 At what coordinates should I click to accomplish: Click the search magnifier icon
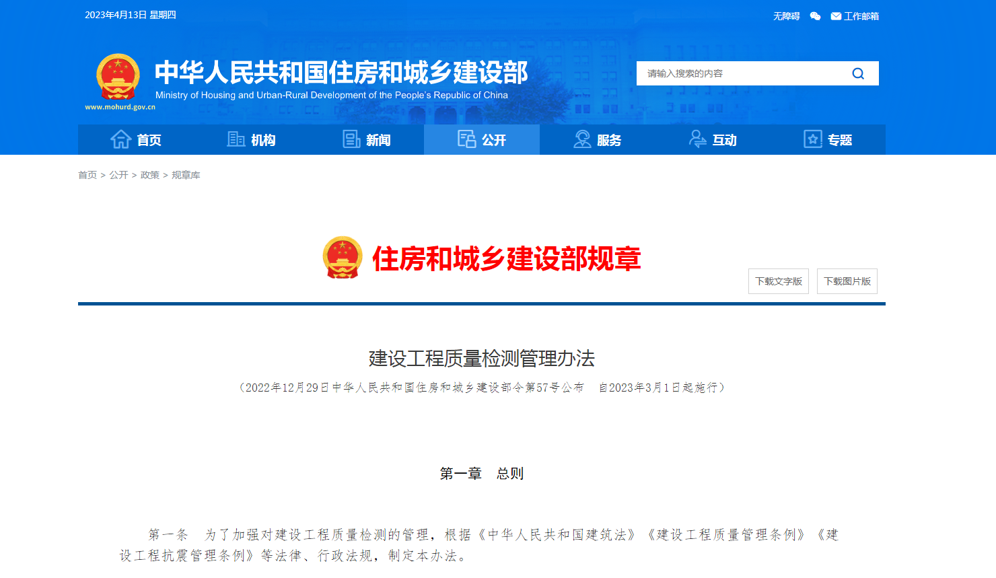tap(858, 73)
